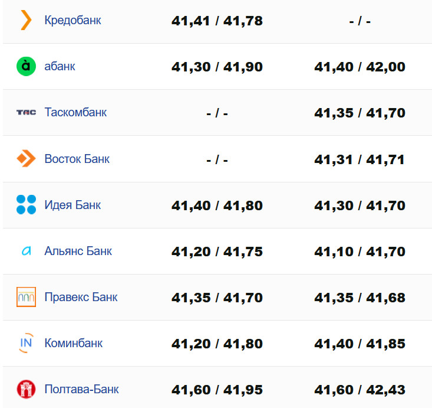Viewport: 432px width, 408px height.
Task: Follow the Идея Банк link
Action: tap(72, 205)
